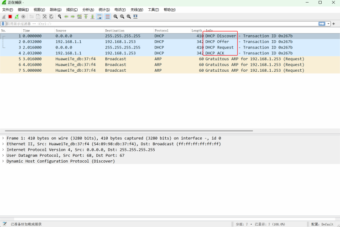Screen dimensions: 340x227
Task: Toggle auto-scroll during live capture
Action: (99, 17)
